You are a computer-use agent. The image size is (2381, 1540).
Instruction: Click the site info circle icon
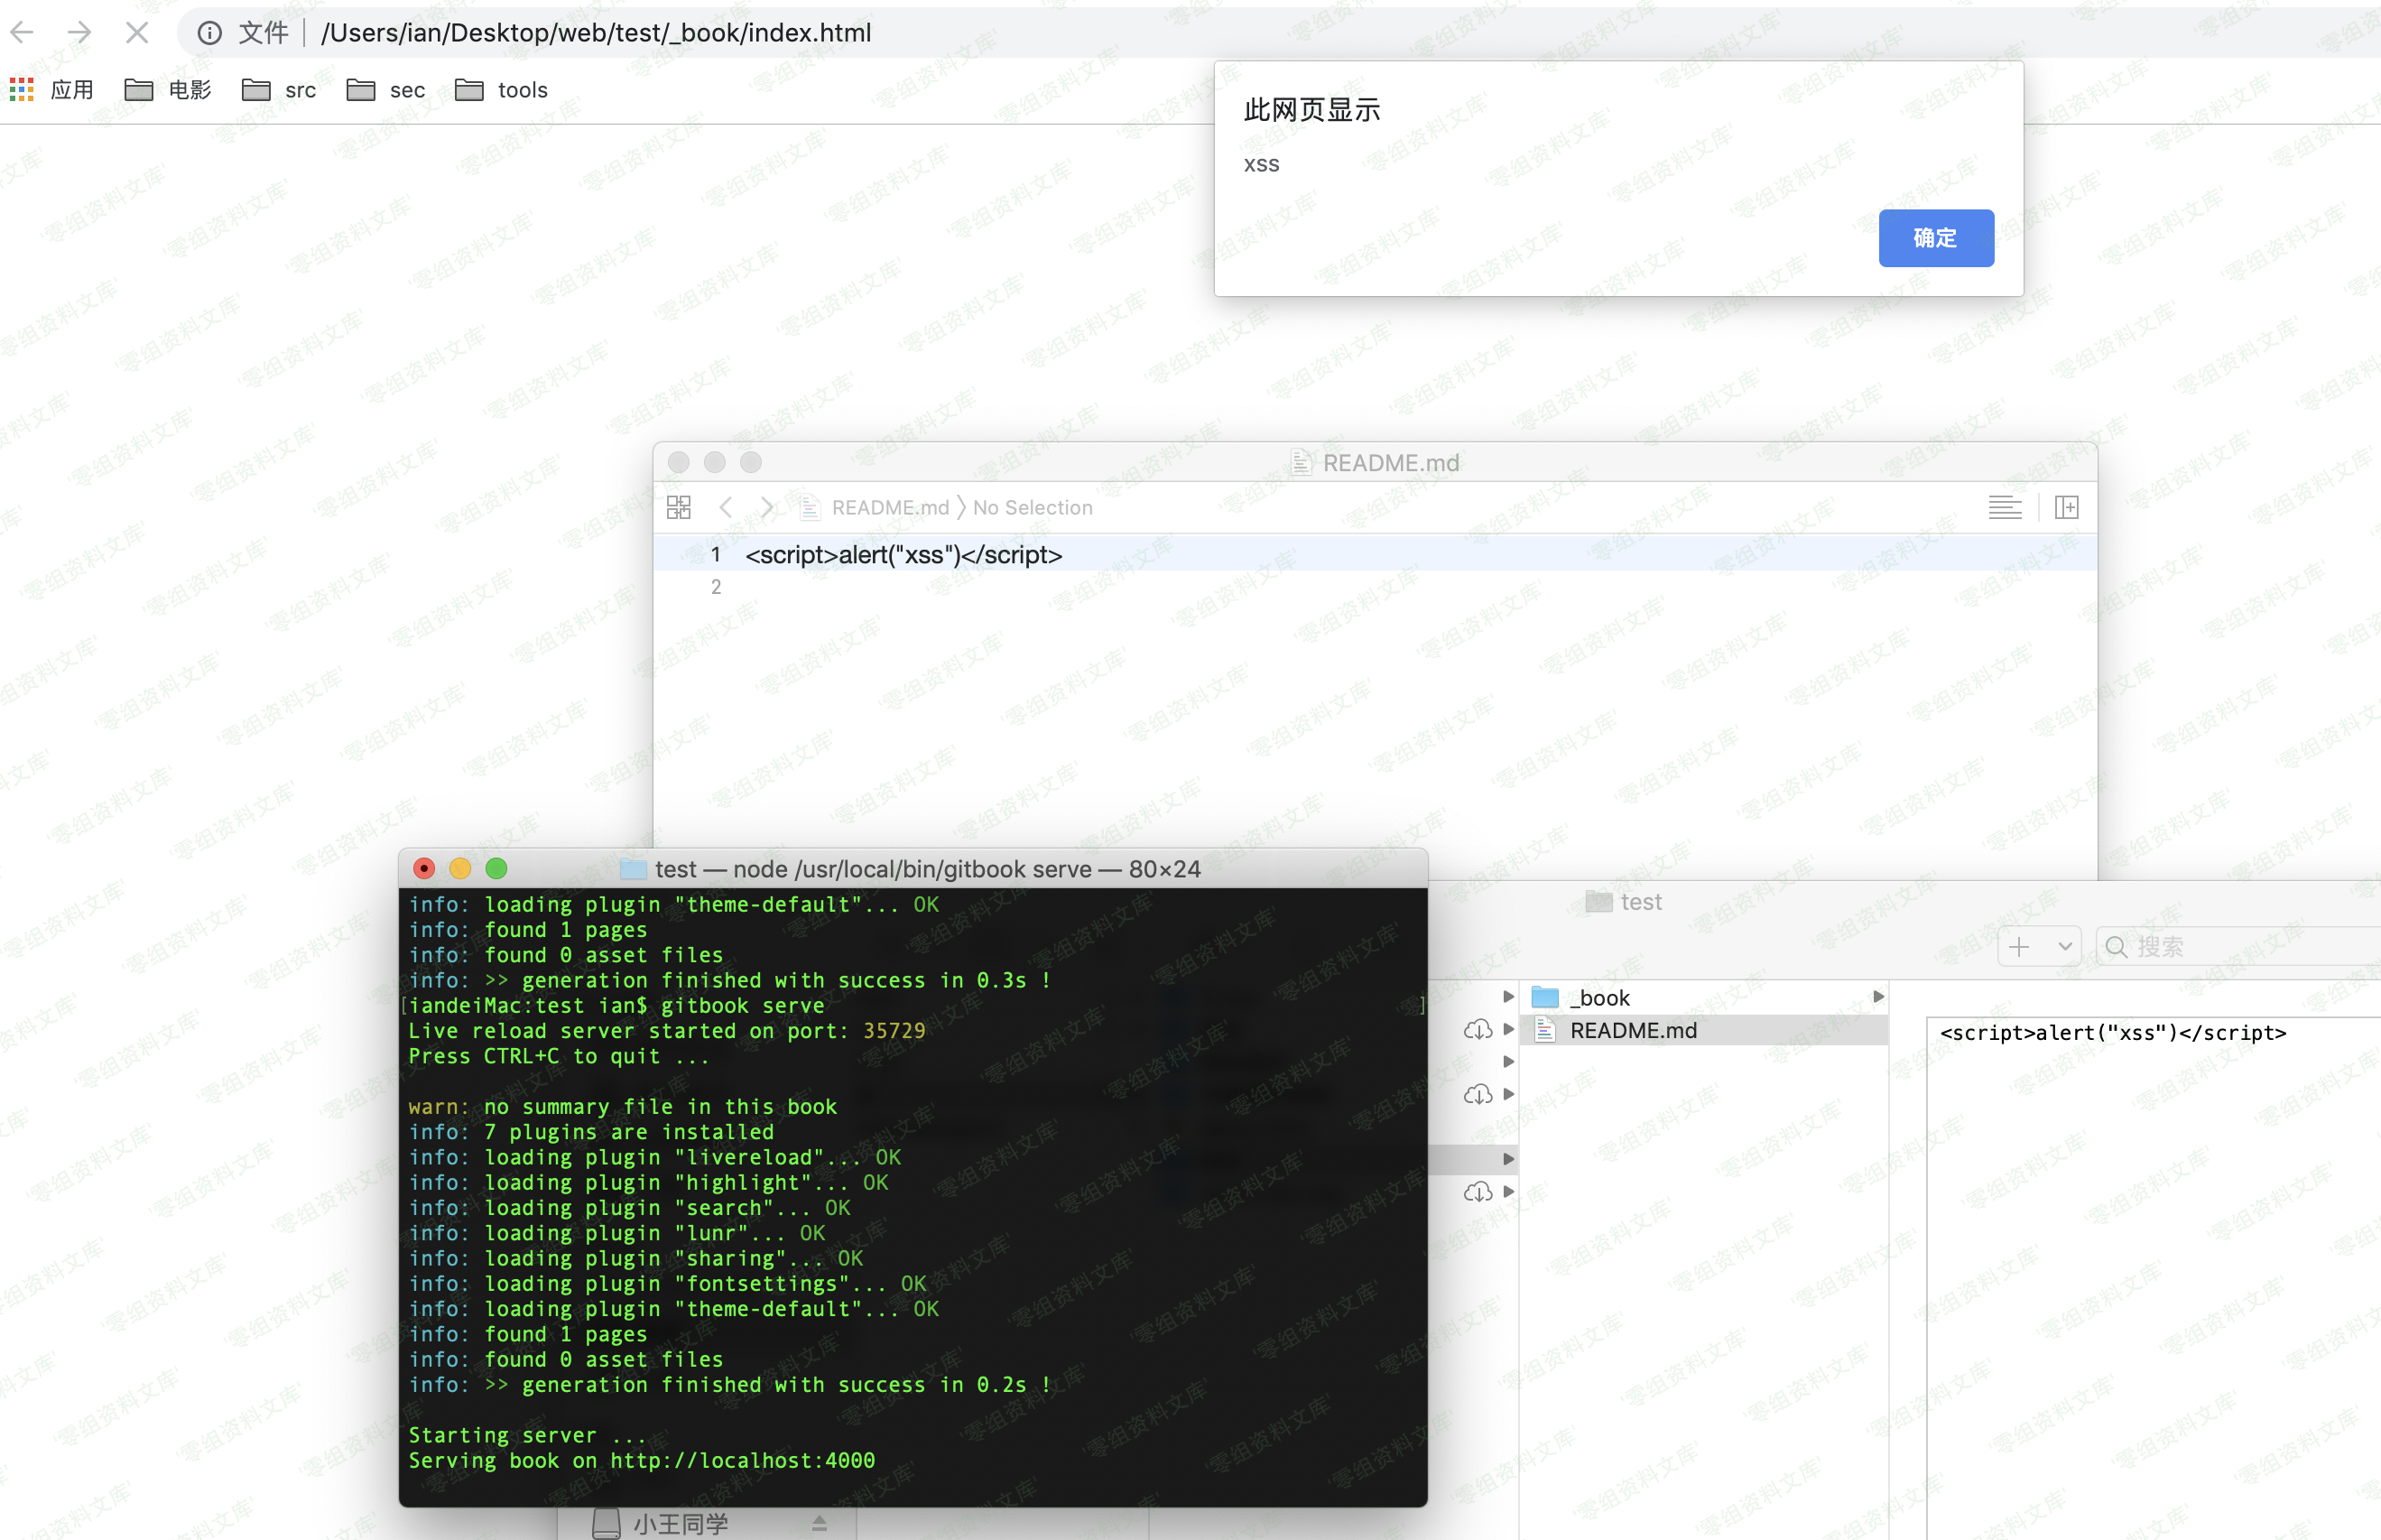[x=208, y=33]
